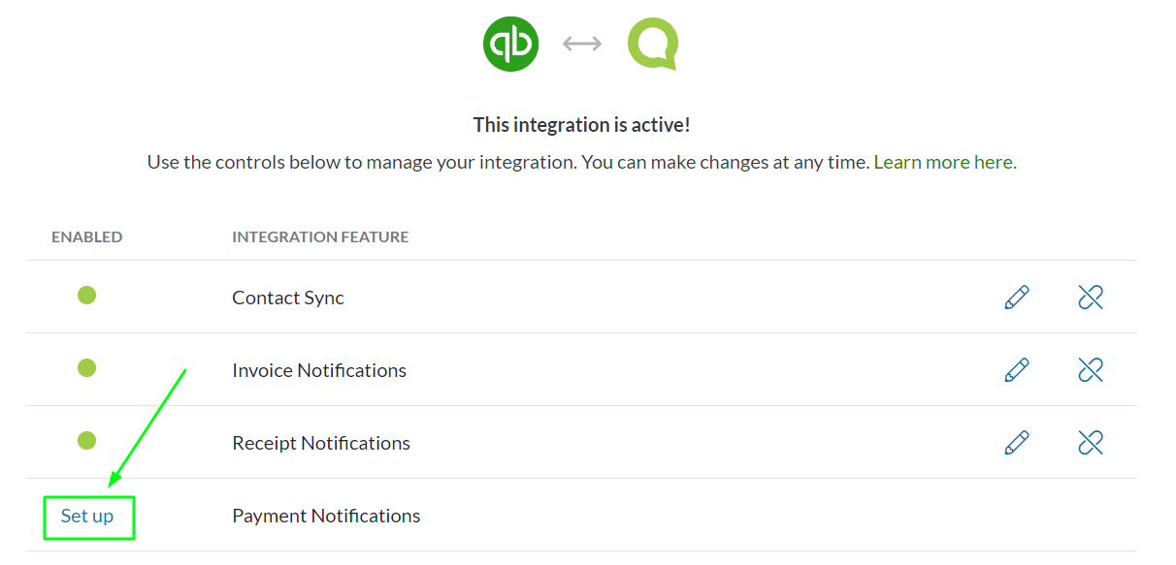
Task: Click the green chat bubble logo
Action: click(x=652, y=45)
